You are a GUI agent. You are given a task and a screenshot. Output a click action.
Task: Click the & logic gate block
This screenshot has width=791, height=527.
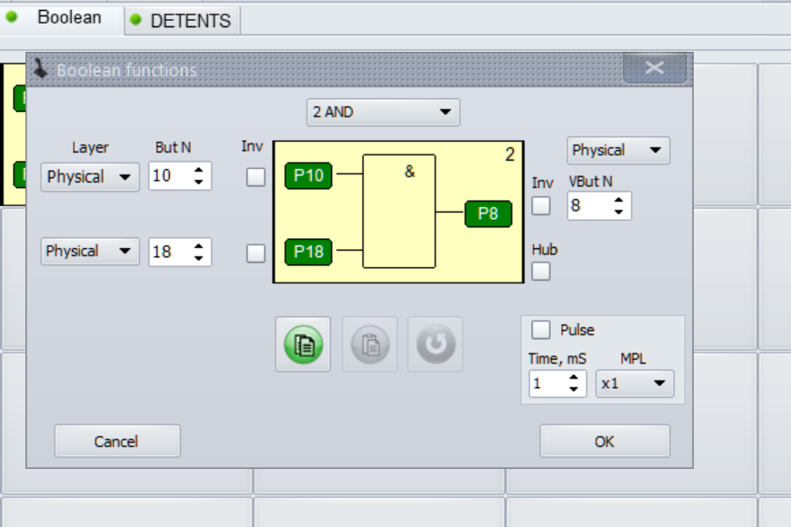399,211
